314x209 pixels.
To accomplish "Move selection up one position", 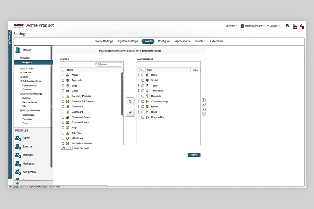I will (x=204, y=104).
